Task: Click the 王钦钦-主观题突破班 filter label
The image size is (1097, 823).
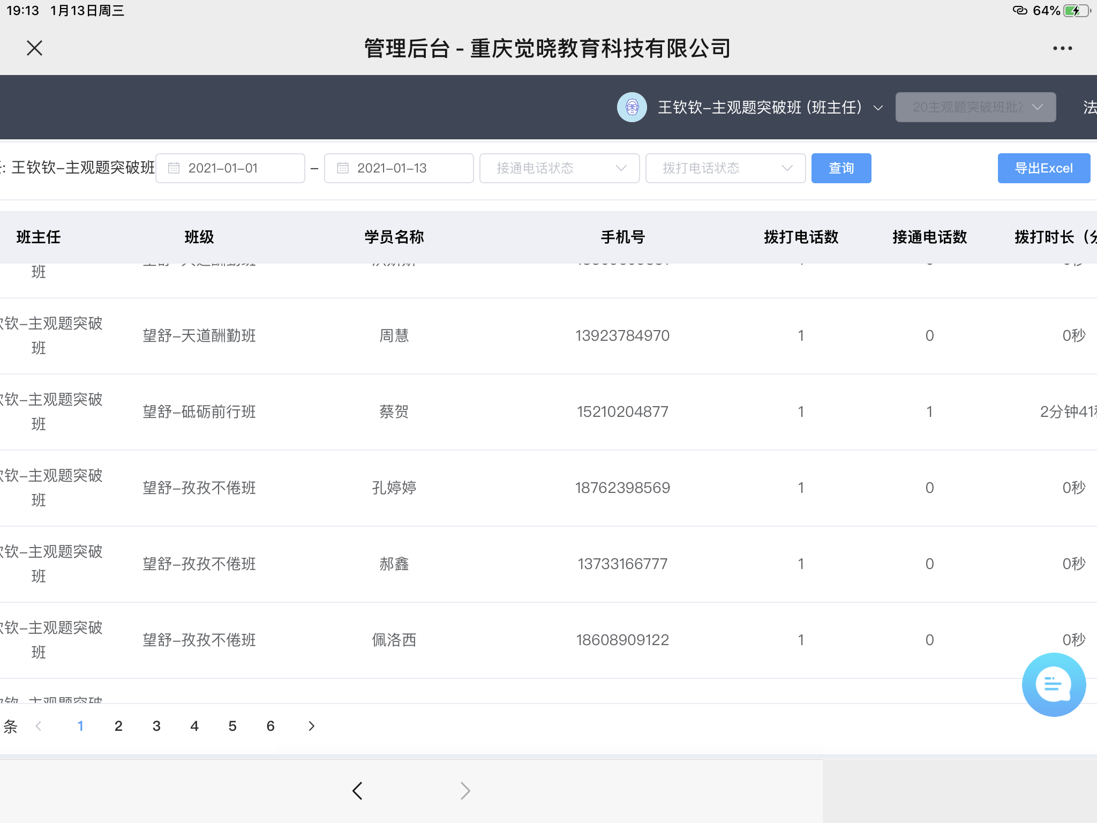Action: tap(83, 167)
